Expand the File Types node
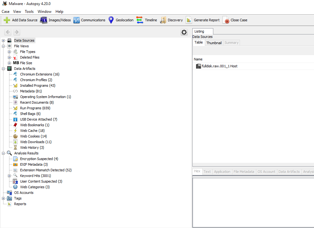Image resolution: width=314 pixels, height=228 pixels. [x=9, y=52]
